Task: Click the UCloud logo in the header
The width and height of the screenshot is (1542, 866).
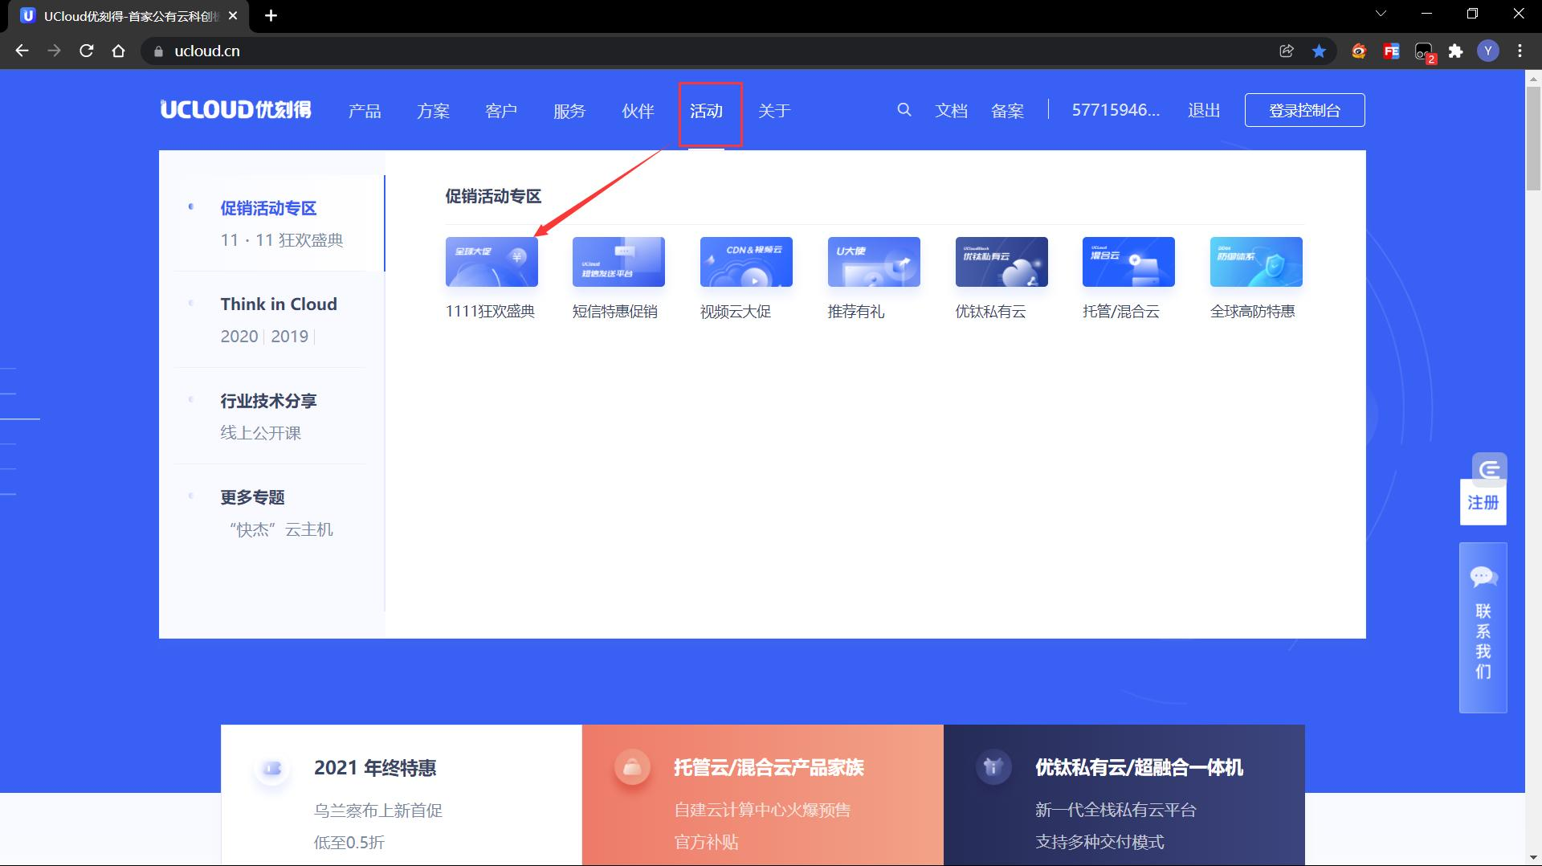Action: (235, 110)
